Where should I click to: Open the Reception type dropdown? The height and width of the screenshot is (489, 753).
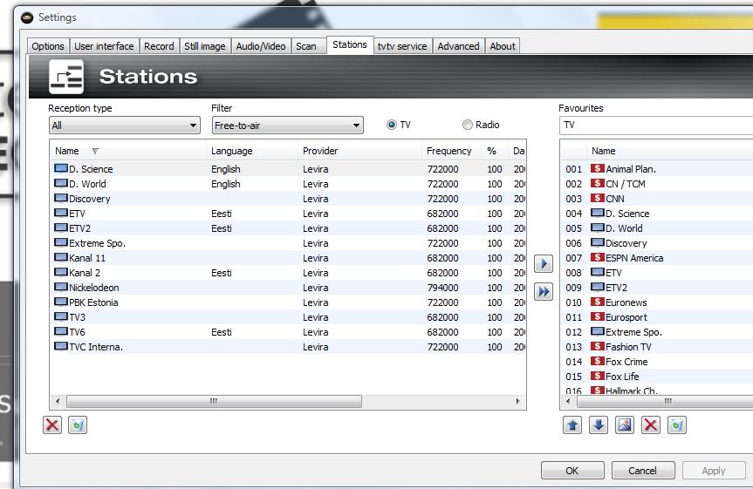125,126
